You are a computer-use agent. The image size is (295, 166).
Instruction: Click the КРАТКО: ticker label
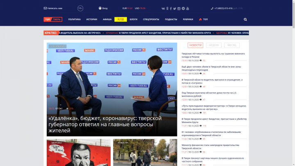[51, 33]
